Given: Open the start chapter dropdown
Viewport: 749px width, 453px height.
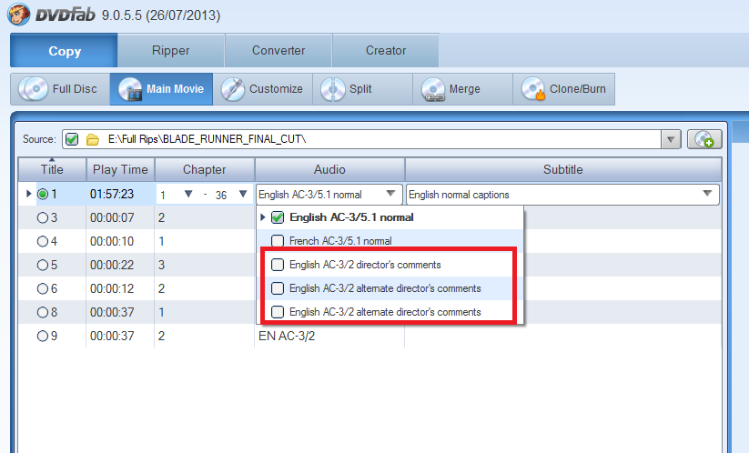Looking at the screenshot, I should pyautogui.click(x=188, y=194).
